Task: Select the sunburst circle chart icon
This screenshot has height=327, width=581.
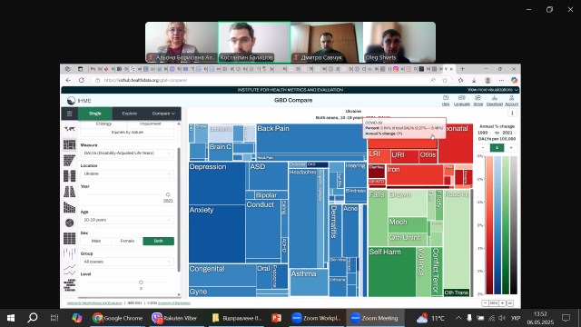Action: 69,223
